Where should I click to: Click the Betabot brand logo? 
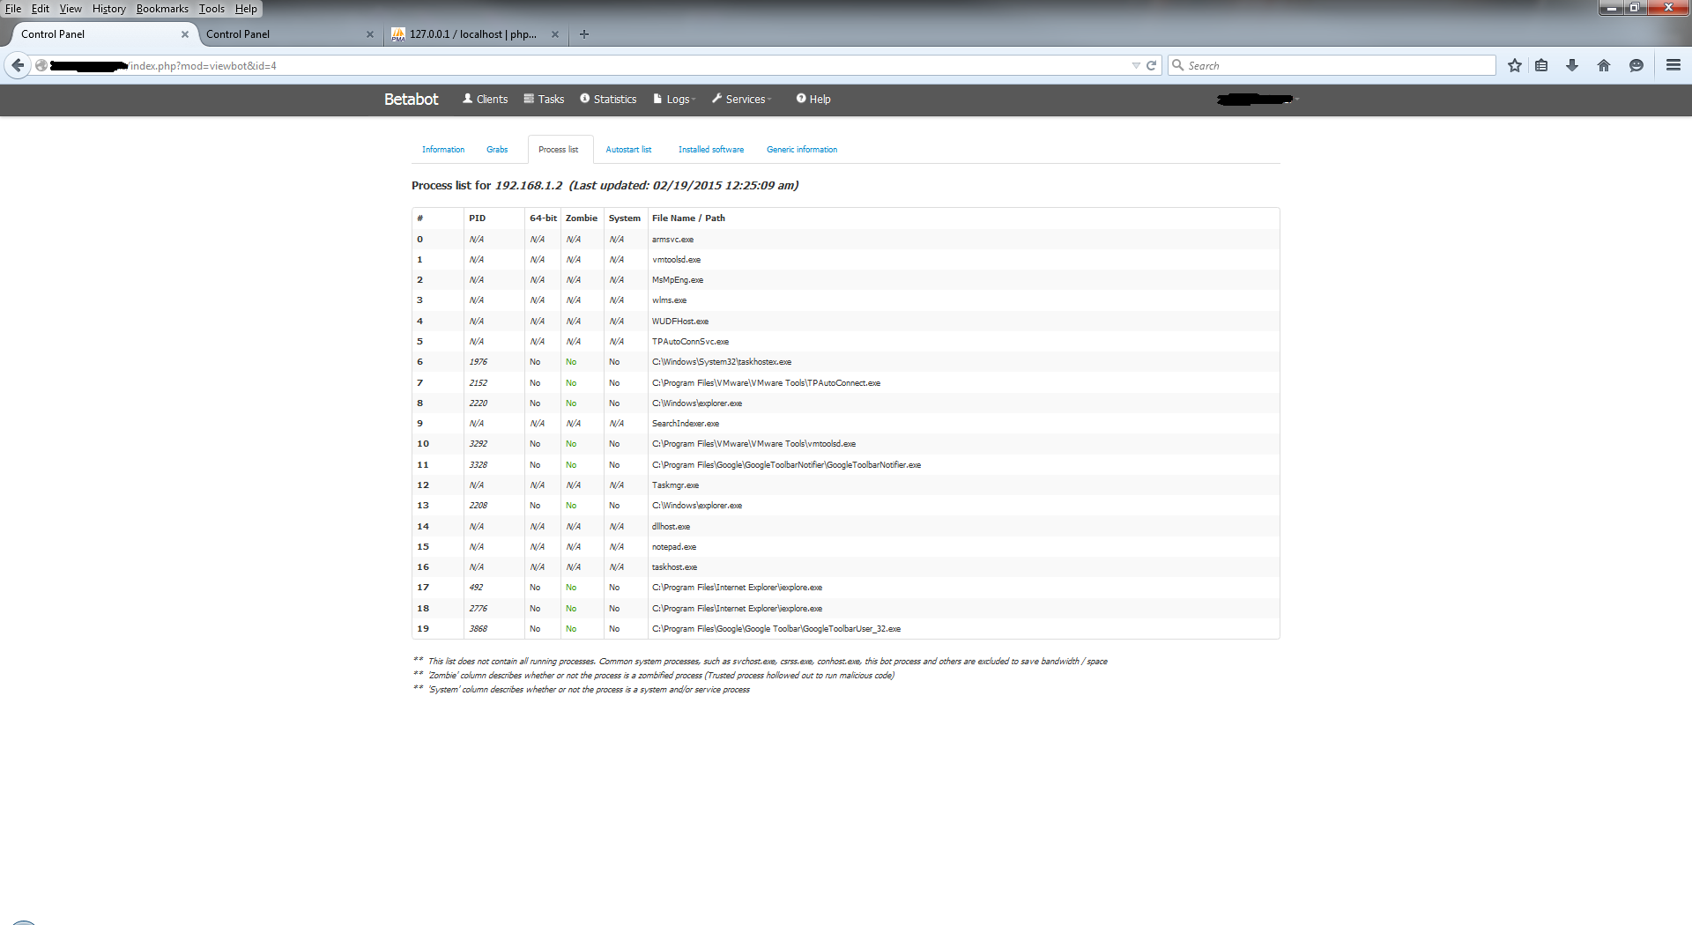tap(411, 100)
